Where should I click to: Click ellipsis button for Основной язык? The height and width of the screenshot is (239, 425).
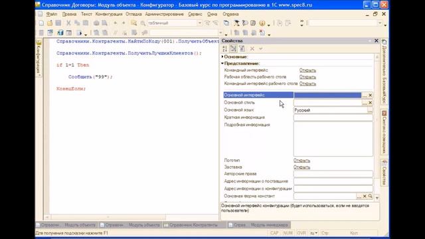370,110
